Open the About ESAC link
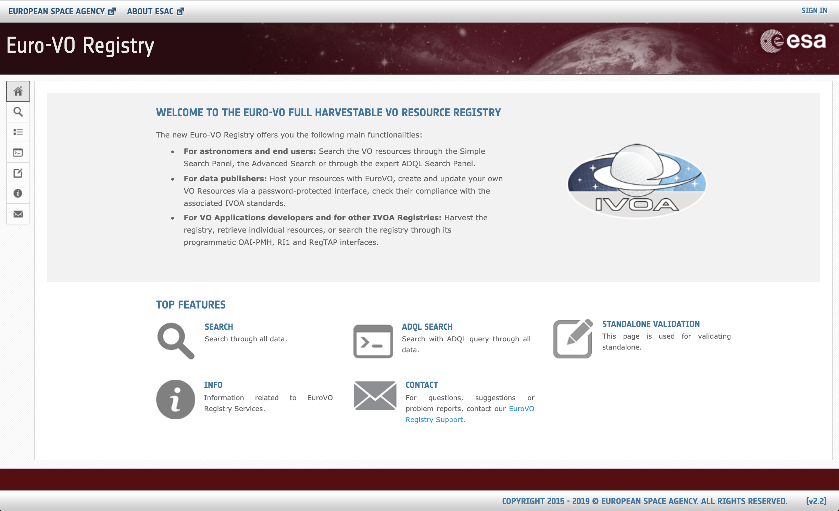Screen dimensions: 839x511 point(155,11)
